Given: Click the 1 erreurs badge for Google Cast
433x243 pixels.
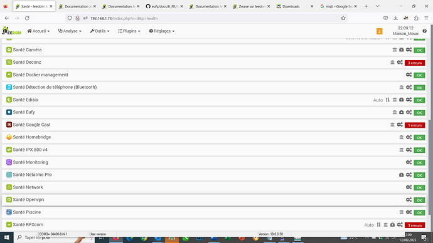Looking at the screenshot, I should tap(415, 125).
